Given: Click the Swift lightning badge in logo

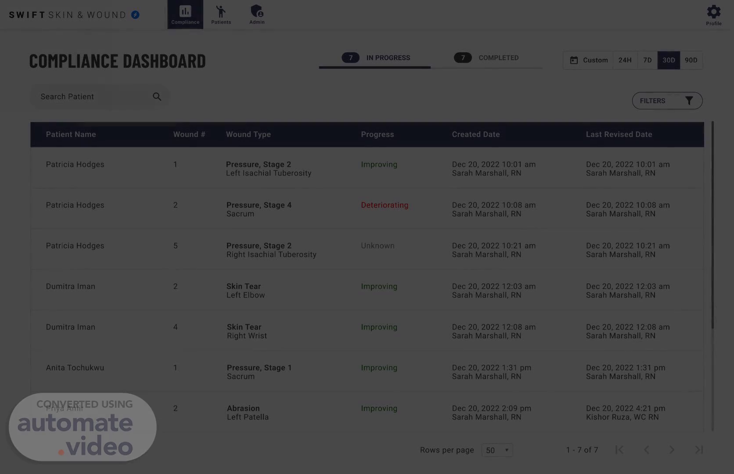Looking at the screenshot, I should (136, 15).
